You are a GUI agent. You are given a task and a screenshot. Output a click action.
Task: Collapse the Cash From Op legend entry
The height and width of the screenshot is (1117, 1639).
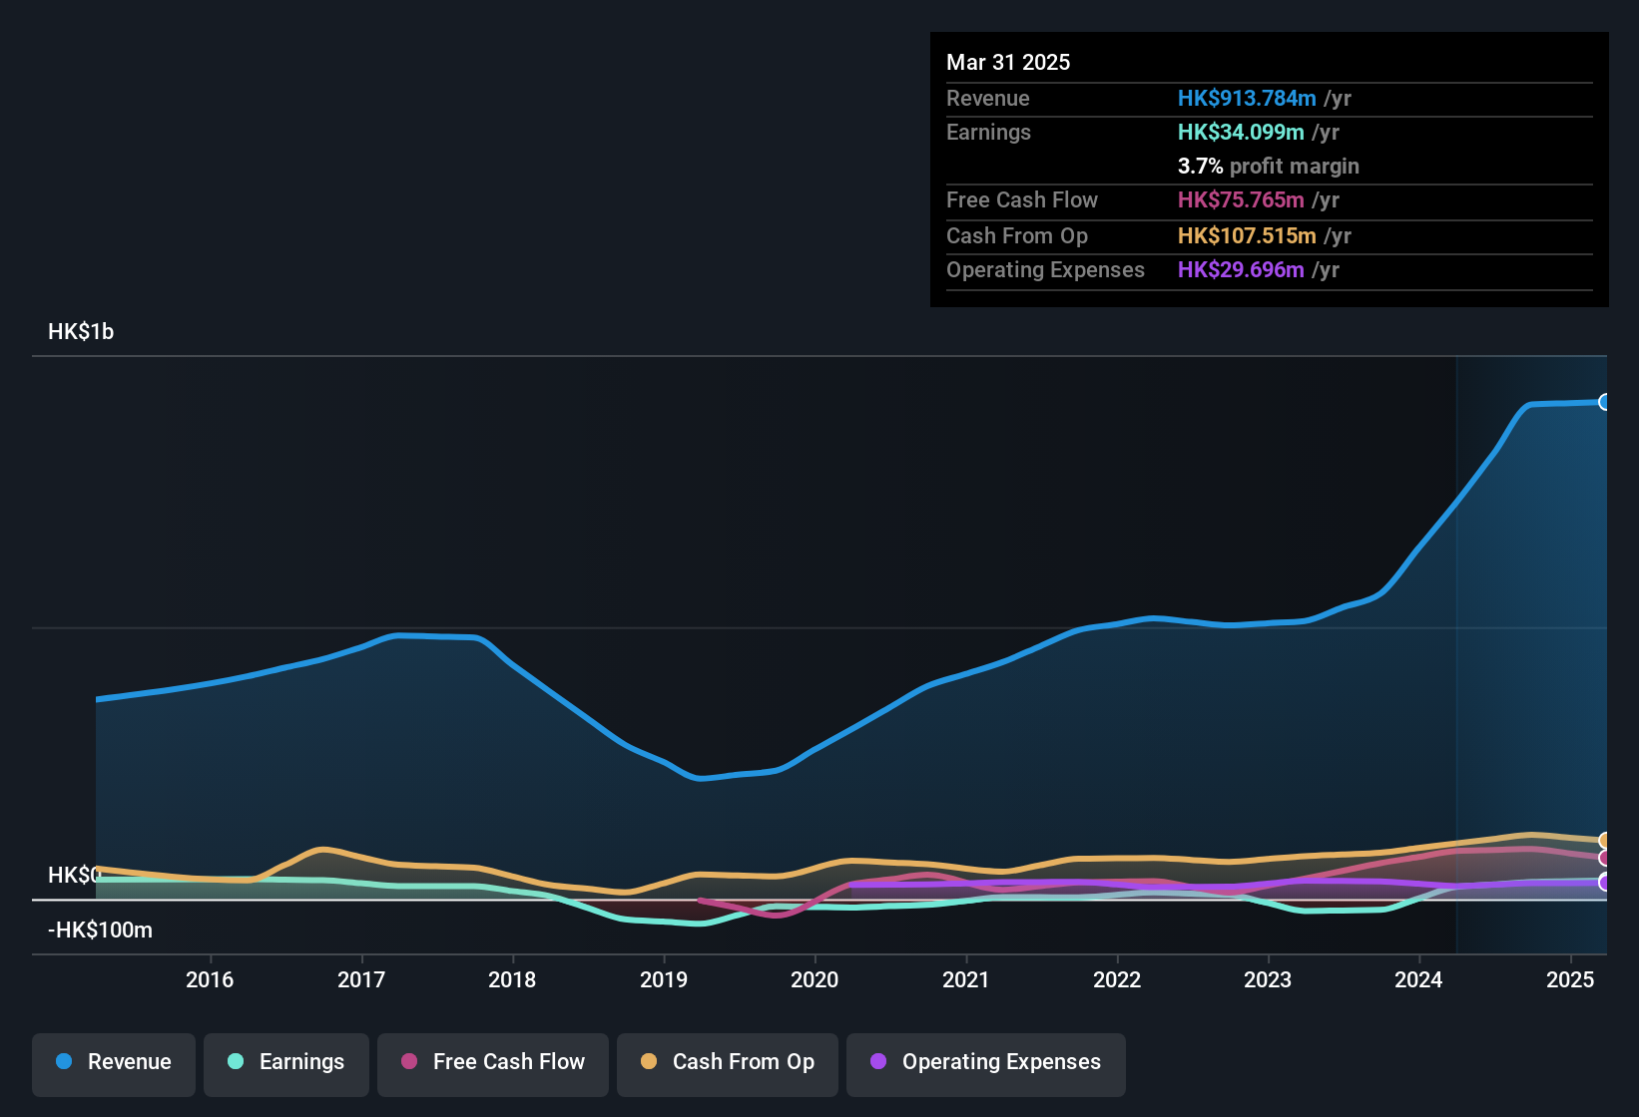[x=727, y=1062]
